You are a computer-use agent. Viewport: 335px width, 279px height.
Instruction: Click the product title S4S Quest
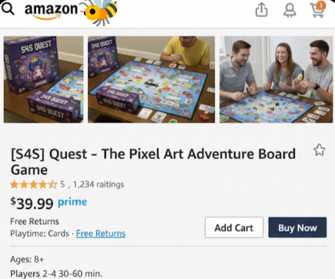tap(153, 161)
